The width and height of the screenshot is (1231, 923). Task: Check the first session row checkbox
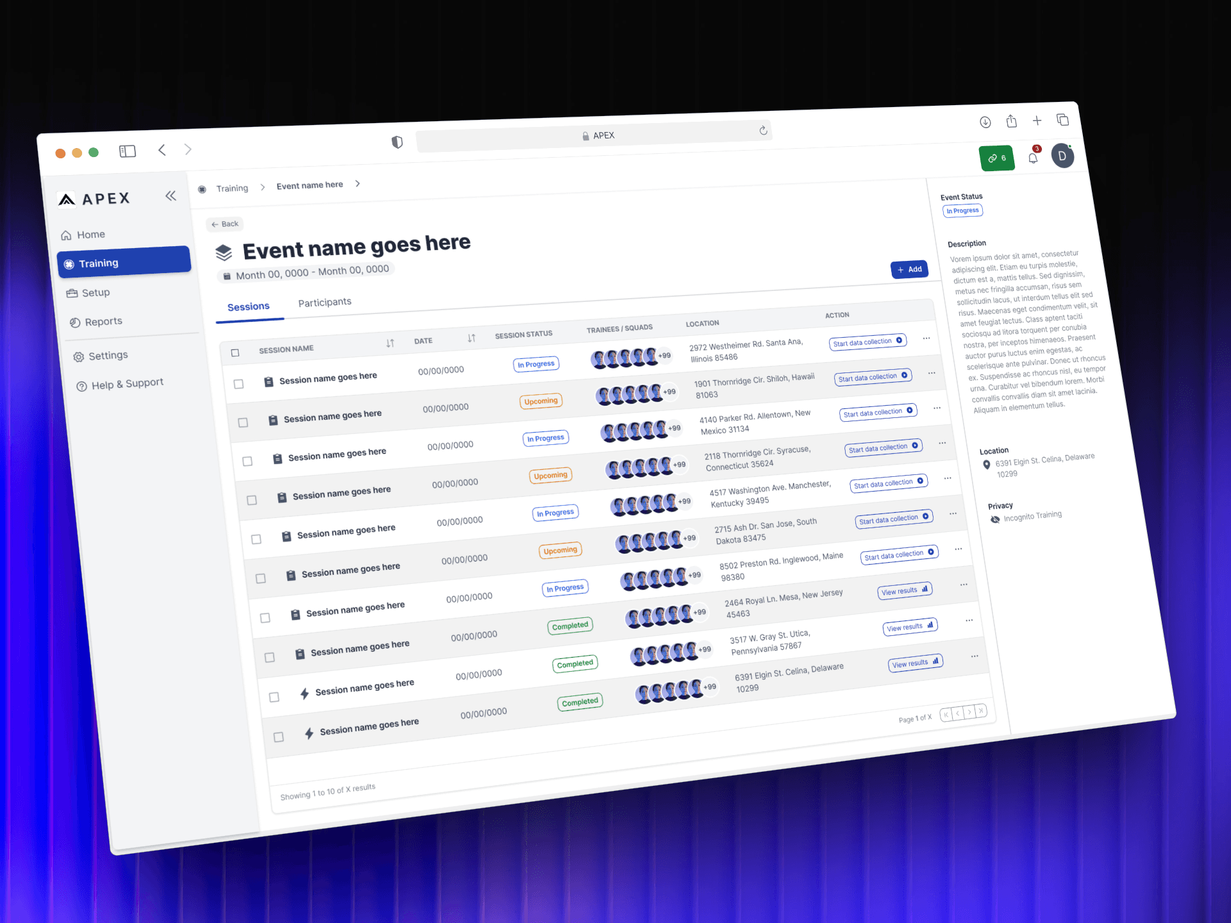[x=239, y=384]
